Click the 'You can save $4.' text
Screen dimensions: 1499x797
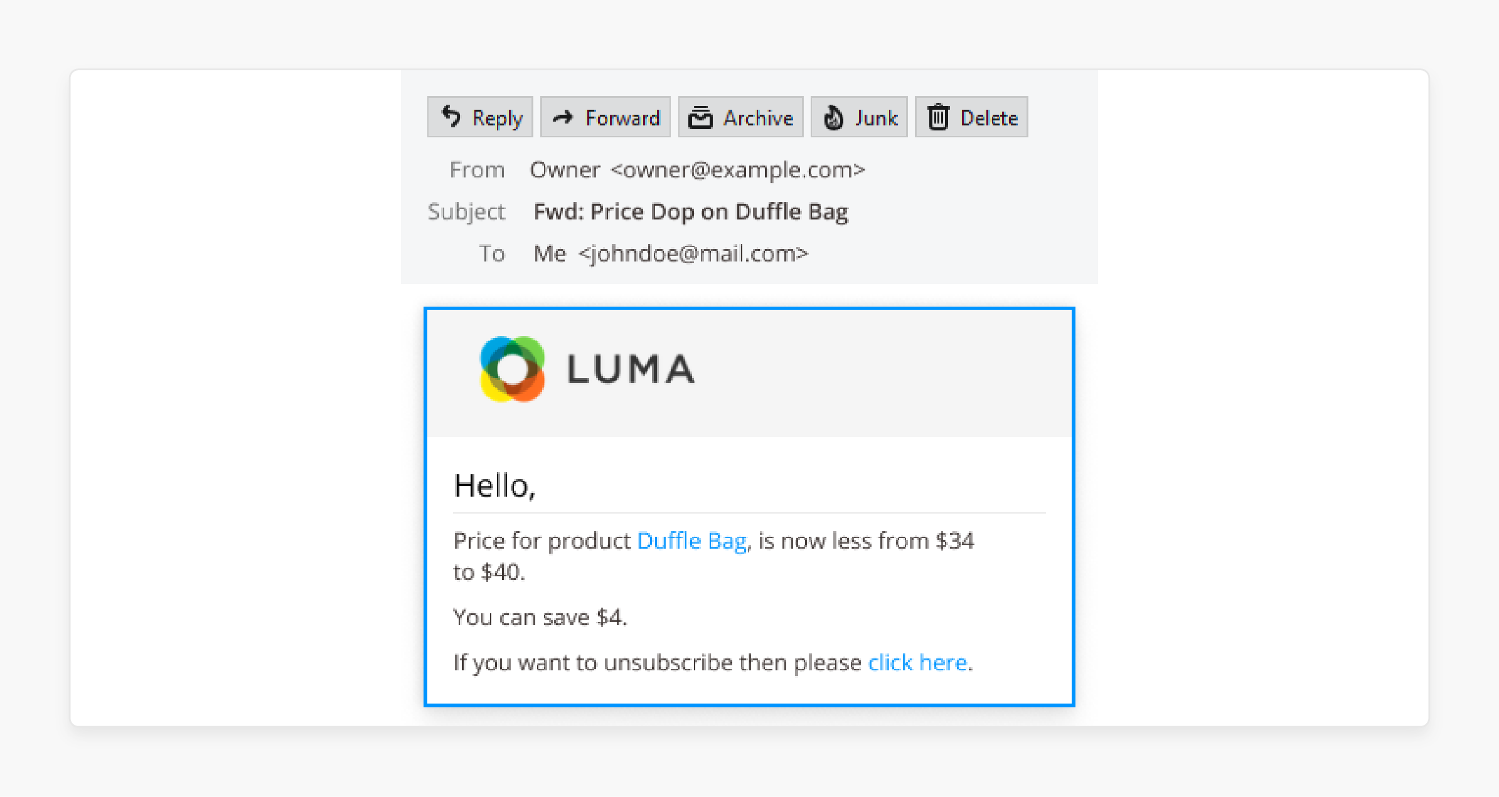[540, 618]
